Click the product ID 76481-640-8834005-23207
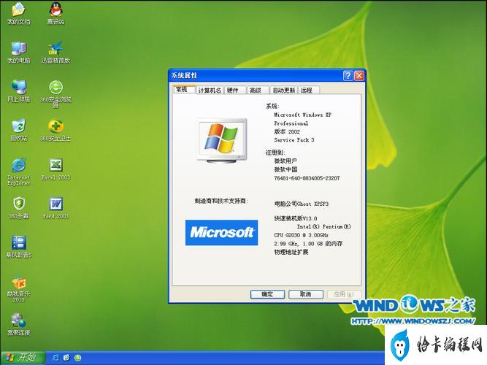Viewport: 487px width, 365px height. pyautogui.click(x=307, y=178)
